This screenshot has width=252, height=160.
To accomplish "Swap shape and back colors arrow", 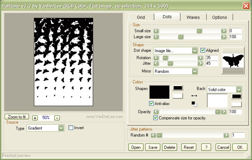I will [x=194, y=95].
